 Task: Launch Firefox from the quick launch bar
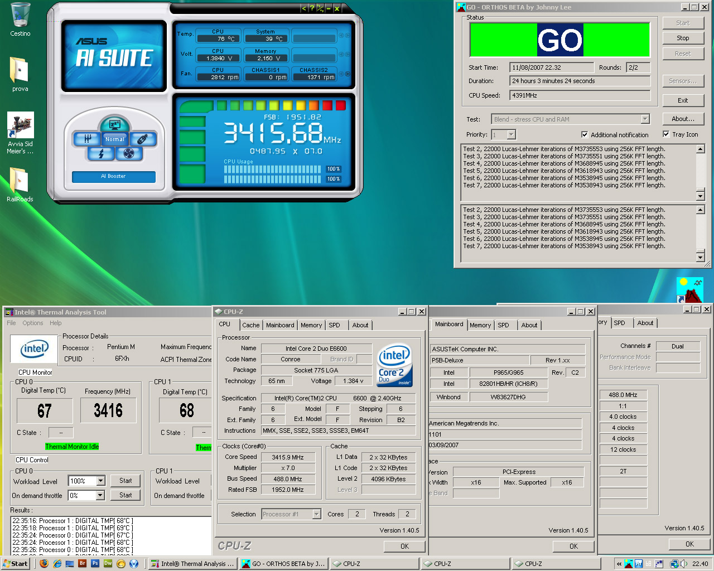44,564
